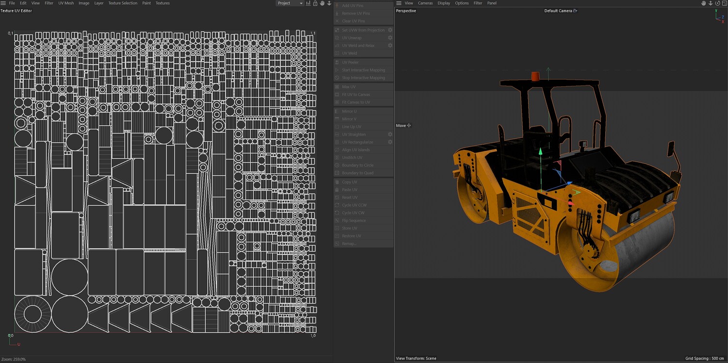The height and width of the screenshot is (363, 728).
Task: Open the Image menu
Action: [x=84, y=3]
